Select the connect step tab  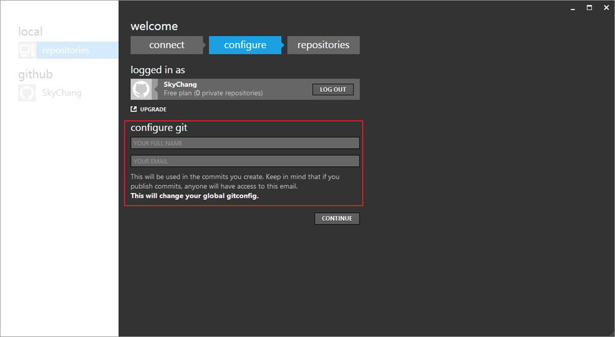tap(167, 45)
